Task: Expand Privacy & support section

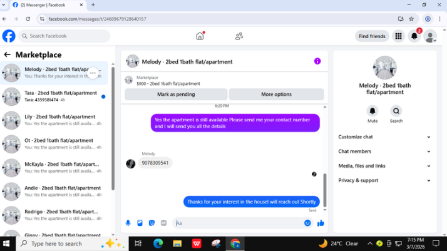Action: 384,181
